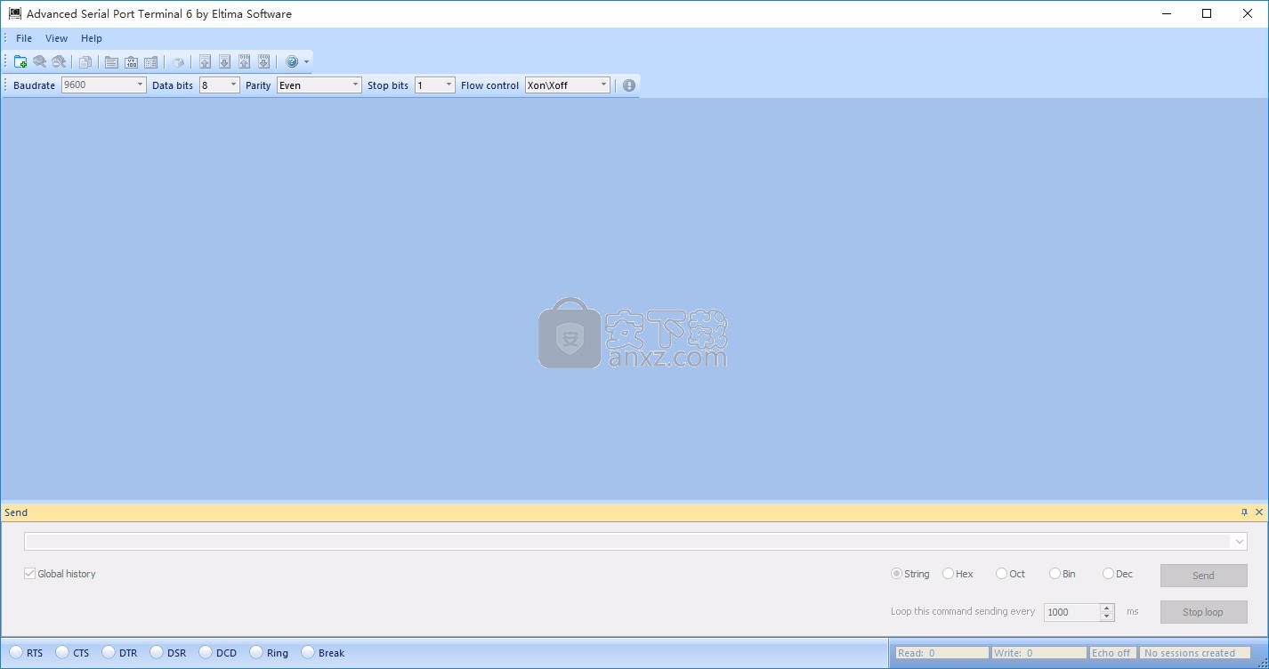Maximize the application window
The height and width of the screenshot is (669, 1269).
click(x=1207, y=13)
